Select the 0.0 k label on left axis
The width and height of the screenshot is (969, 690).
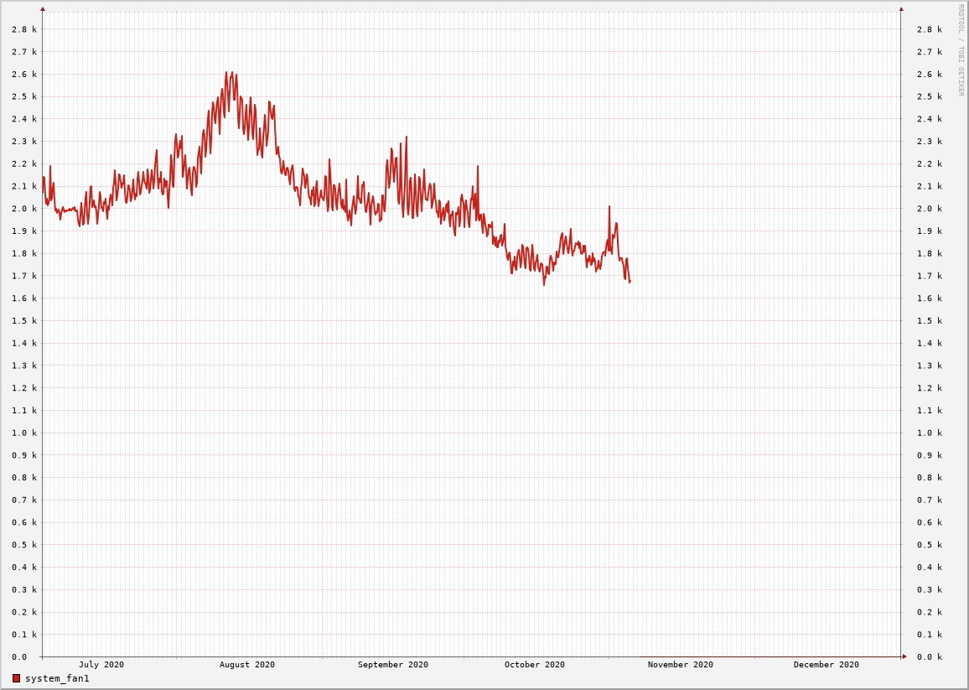pos(24,657)
